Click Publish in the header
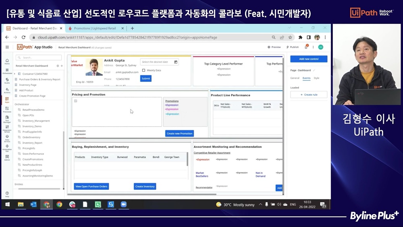 [293, 47]
